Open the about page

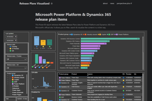[x=105, y=4]
